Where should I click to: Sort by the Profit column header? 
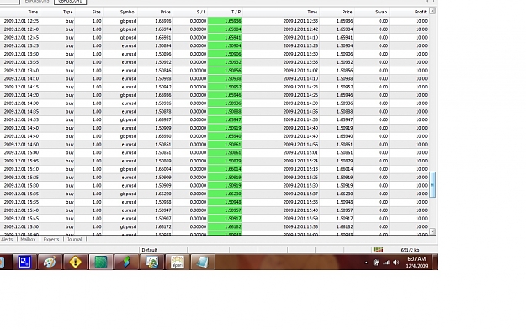pyautogui.click(x=420, y=12)
